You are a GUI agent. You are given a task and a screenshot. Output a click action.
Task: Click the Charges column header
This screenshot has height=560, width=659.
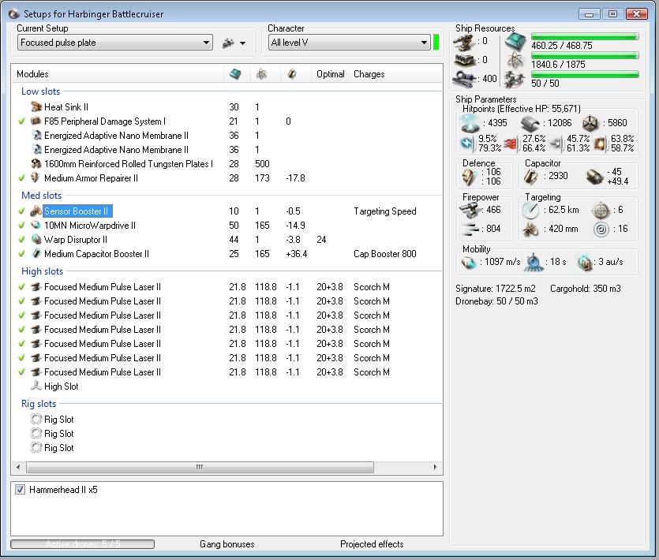(369, 74)
